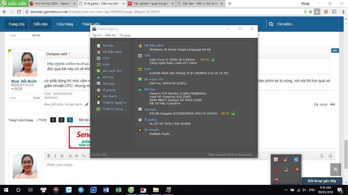
Task: Open the Sơ lược section in Speccy's sidebar
Action: click(x=108, y=45)
